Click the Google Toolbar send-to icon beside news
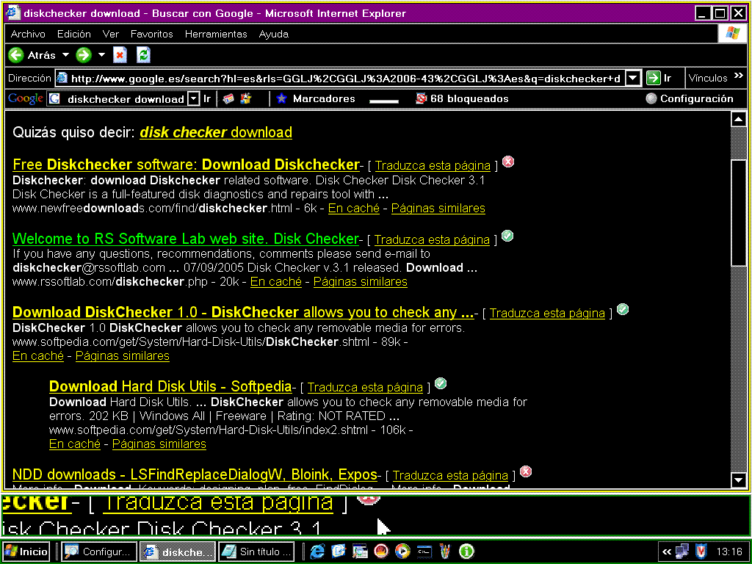Screen dimensions: 752x564 (245, 98)
